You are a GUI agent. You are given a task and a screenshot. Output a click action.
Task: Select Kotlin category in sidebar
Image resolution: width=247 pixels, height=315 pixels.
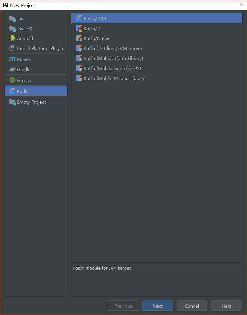[x=36, y=91]
